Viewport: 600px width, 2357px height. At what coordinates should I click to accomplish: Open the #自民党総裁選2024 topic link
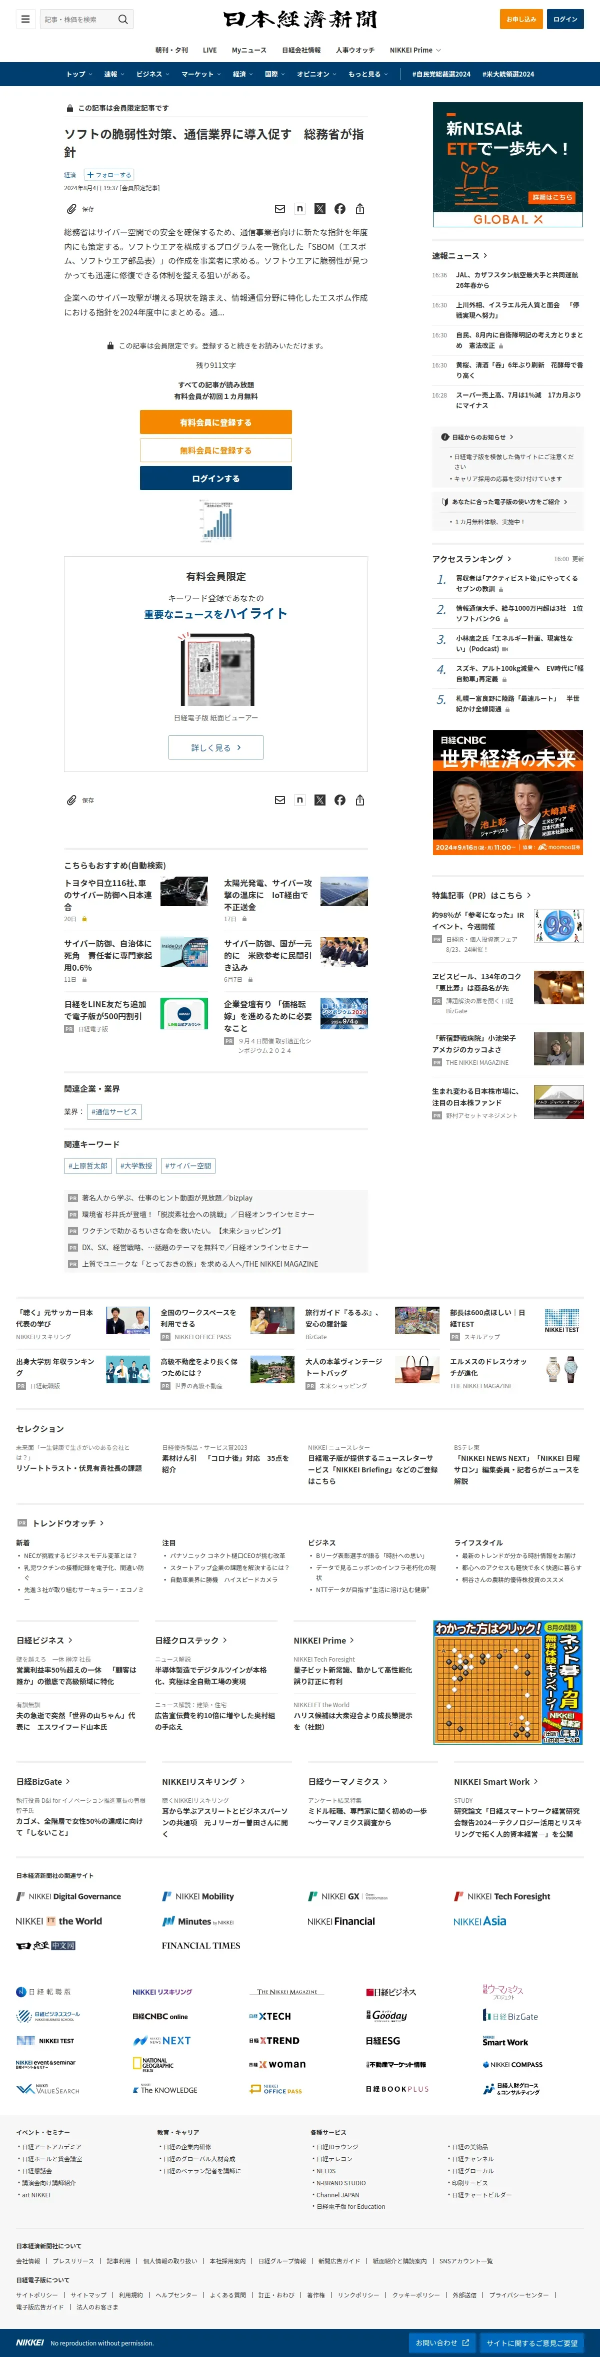tap(441, 74)
